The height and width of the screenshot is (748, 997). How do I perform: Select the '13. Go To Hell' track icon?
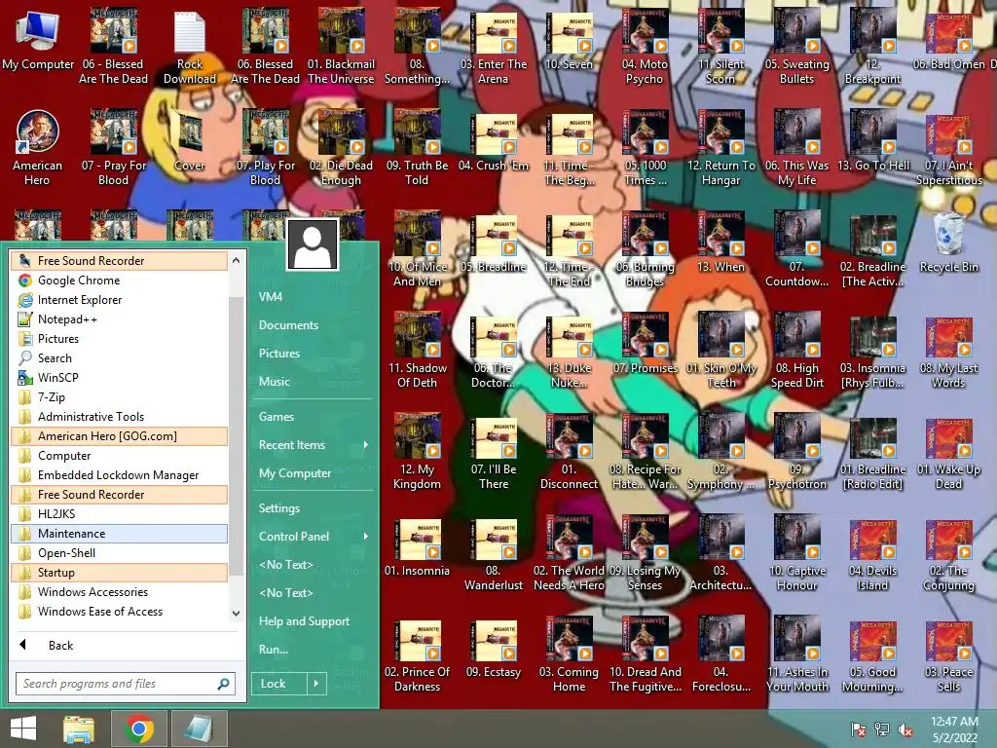[x=873, y=141]
